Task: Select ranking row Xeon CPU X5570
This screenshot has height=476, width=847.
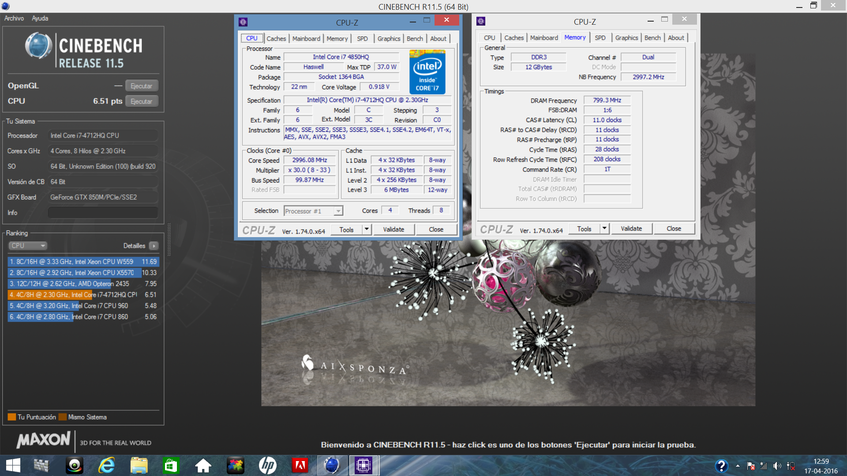Action: [x=83, y=273]
